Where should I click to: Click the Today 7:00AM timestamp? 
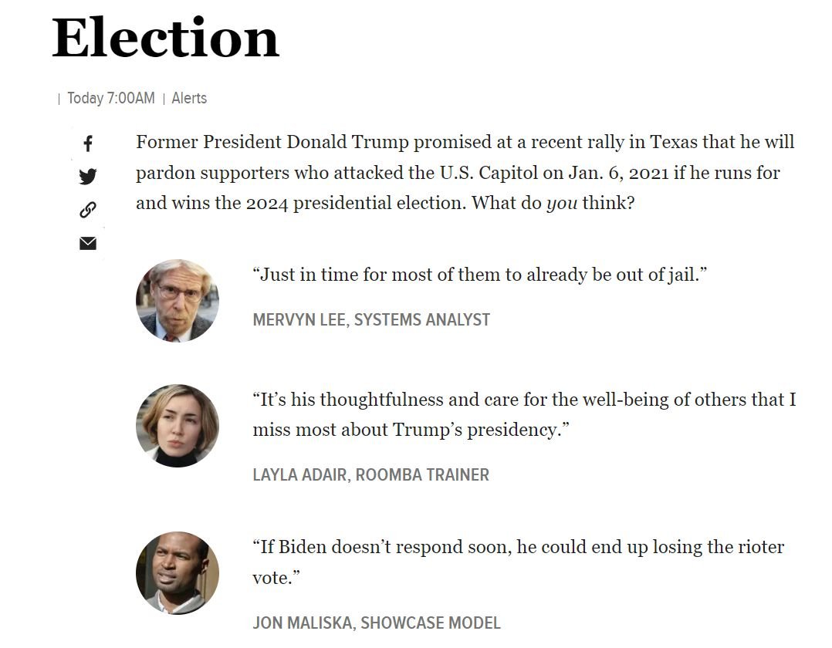click(110, 98)
